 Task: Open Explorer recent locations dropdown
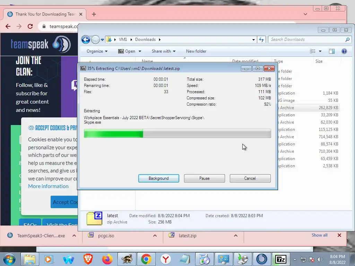pyautogui.click(x=102, y=40)
